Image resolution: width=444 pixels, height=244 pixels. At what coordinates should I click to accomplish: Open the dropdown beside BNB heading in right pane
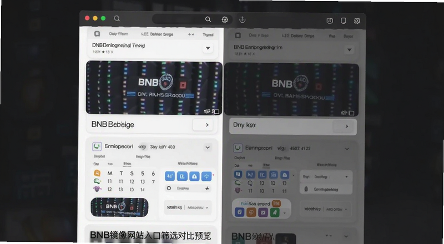[350, 50]
